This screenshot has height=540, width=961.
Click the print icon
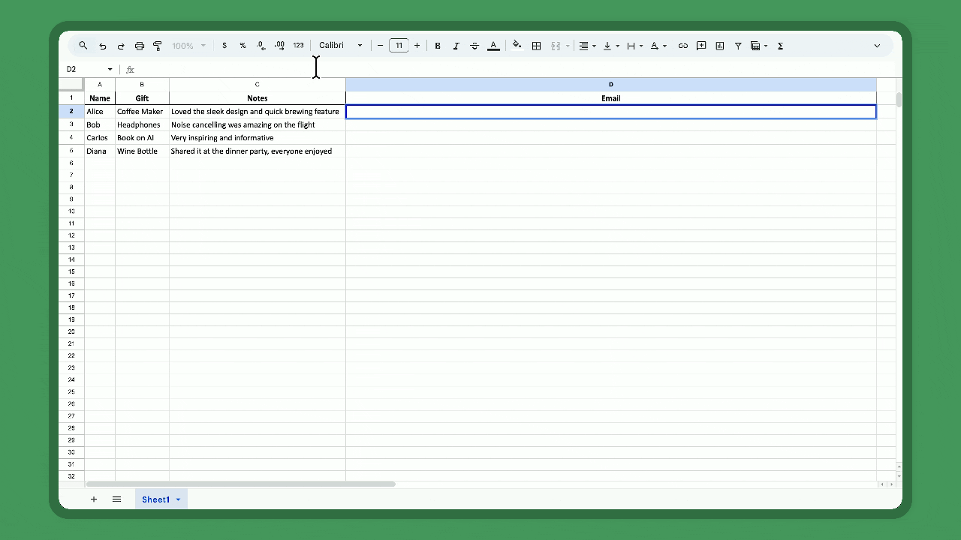pyautogui.click(x=139, y=46)
